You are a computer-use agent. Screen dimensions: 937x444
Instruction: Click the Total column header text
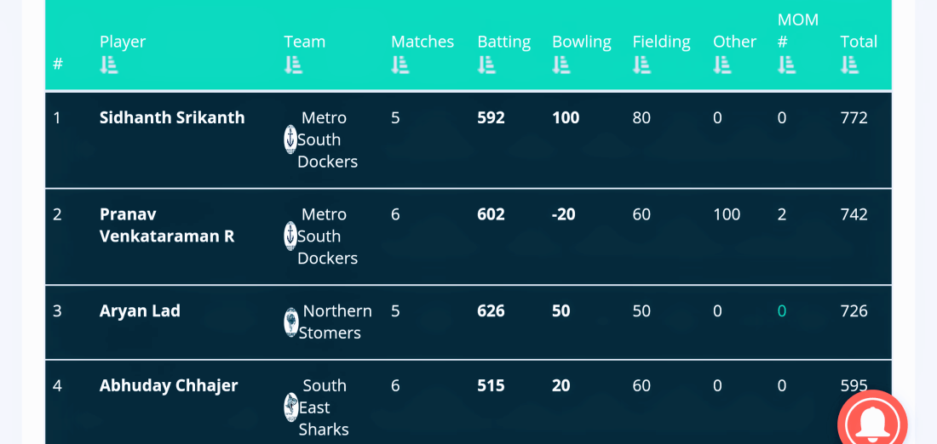tap(859, 42)
